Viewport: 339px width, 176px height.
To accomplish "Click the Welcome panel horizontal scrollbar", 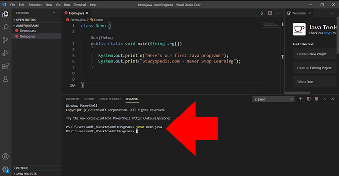I will pyautogui.click(x=297, y=93).
